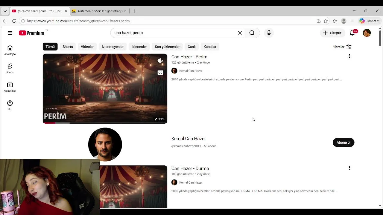Screen dimensions: 383x215
Task: Select the İzlenmeyenler filter chip
Action: pyautogui.click(x=113, y=47)
